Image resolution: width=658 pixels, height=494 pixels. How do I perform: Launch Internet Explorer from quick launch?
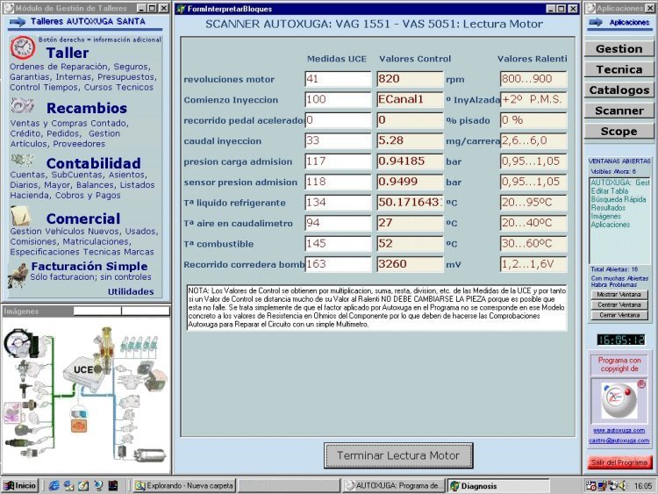[54, 485]
